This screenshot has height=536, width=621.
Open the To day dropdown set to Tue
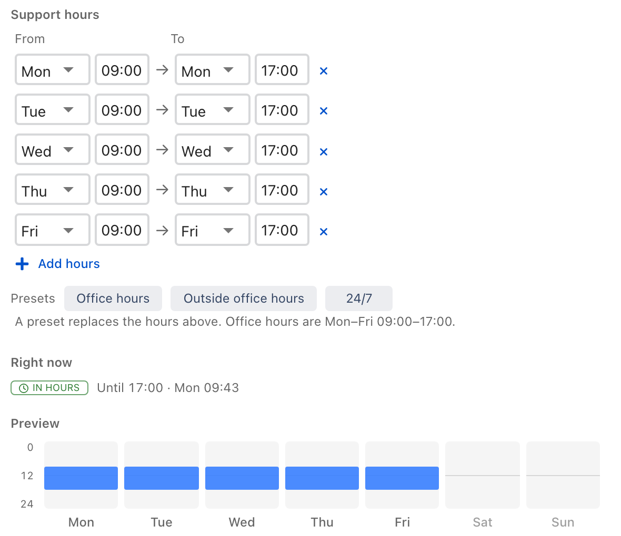point(212,110)
